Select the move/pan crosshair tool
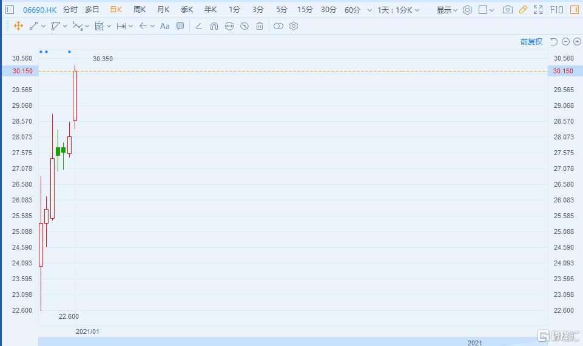 [18, 26]
